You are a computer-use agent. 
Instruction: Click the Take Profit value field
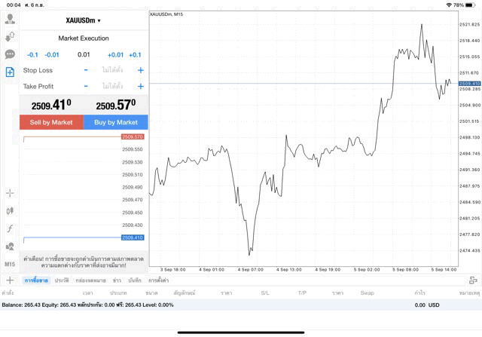click(113, 86)
